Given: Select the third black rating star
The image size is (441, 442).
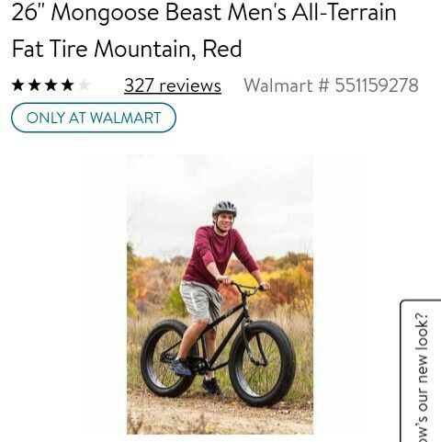Looking at the screenshot, I should [51, 85].
